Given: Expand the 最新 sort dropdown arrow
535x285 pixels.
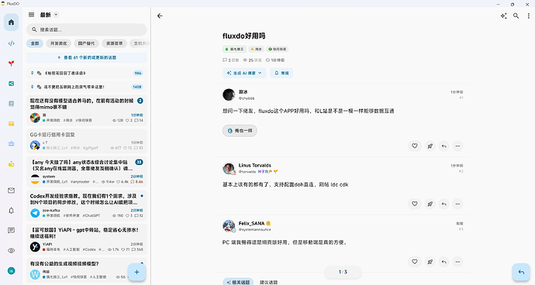Looking at the screenshot, I should point(57,15).
